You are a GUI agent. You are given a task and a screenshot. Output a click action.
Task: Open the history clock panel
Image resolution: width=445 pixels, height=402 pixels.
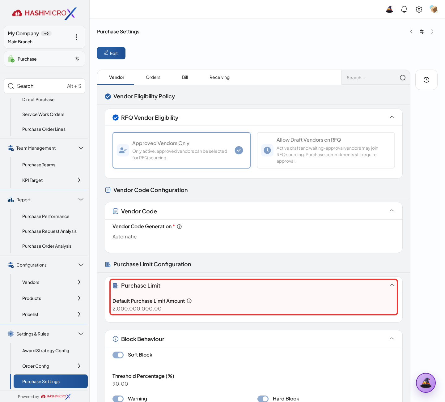[426, 80]
